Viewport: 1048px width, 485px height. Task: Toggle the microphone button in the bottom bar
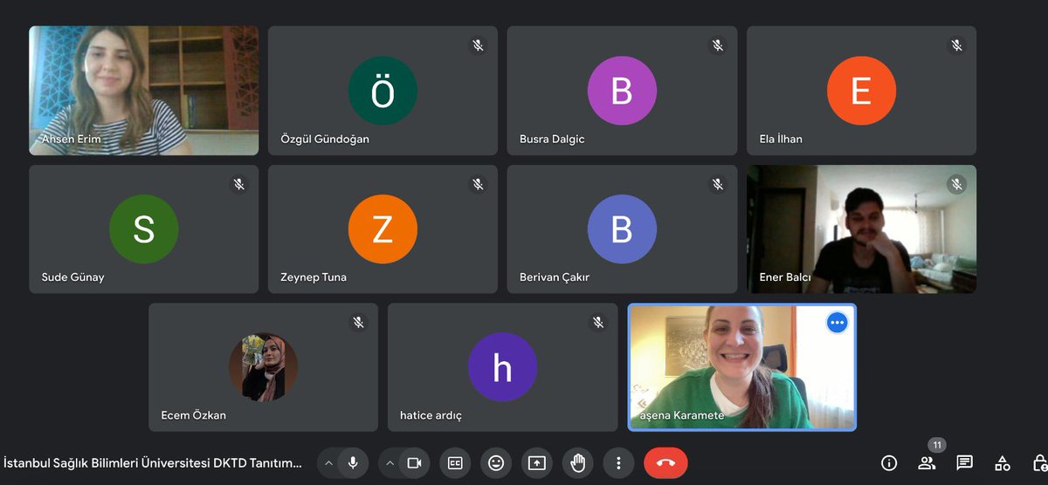pyautogui.click(x=353, y=462)
